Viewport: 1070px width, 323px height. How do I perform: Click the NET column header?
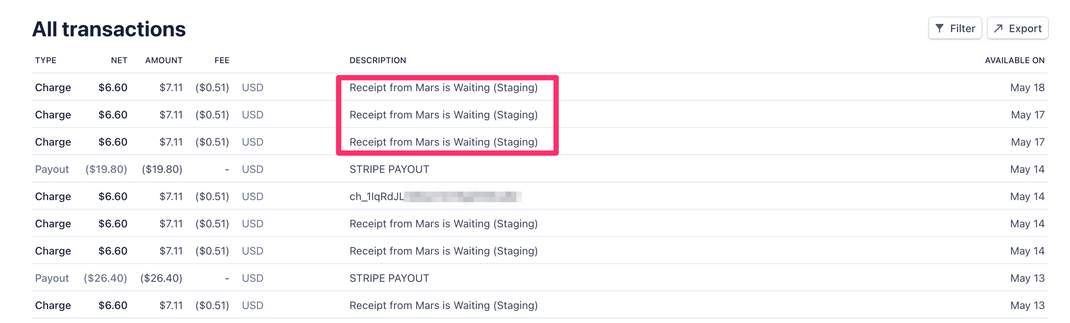(x=119, y=61)
